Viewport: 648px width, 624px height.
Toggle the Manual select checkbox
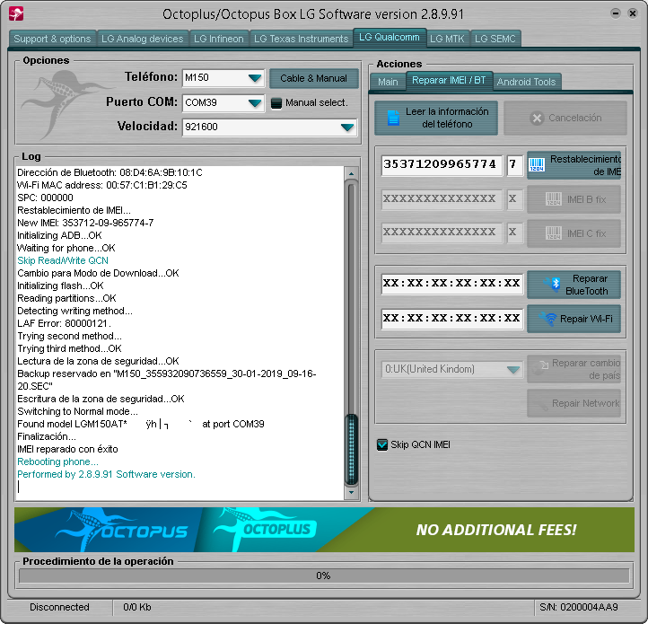tap(276, 103)
